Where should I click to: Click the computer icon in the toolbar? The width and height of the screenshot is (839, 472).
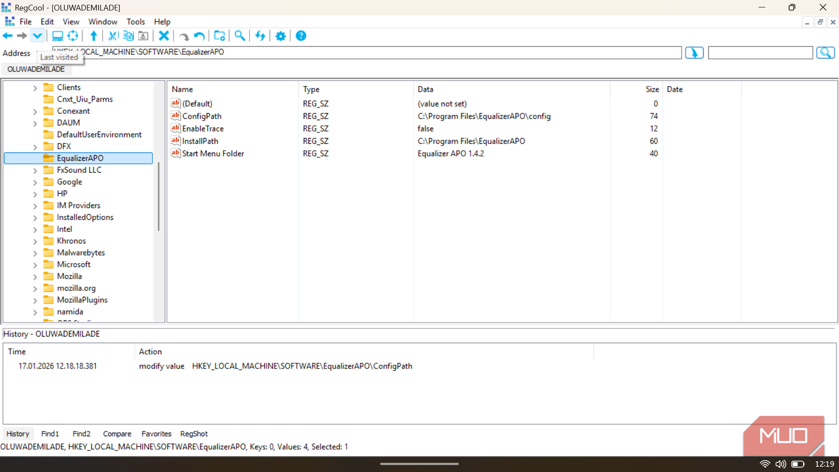point(58,36)
